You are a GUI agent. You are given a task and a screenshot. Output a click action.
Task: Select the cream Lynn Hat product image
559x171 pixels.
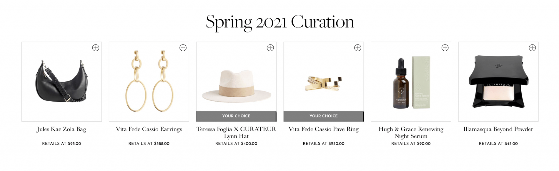point(236,85)
